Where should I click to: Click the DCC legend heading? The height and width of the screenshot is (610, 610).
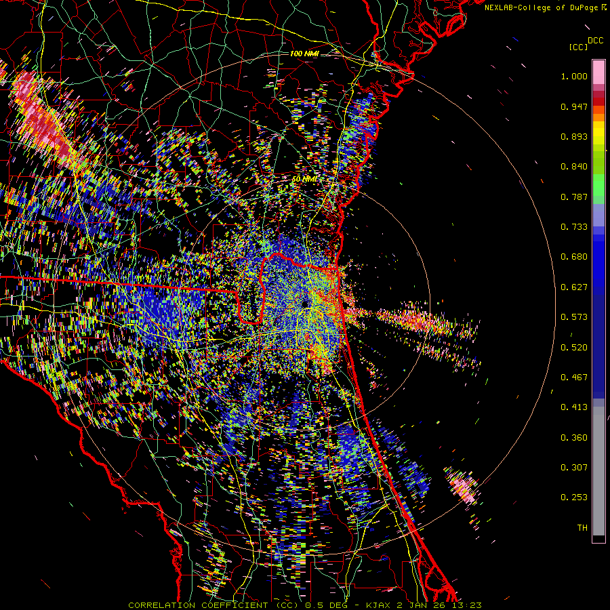(x=595, y=41)
